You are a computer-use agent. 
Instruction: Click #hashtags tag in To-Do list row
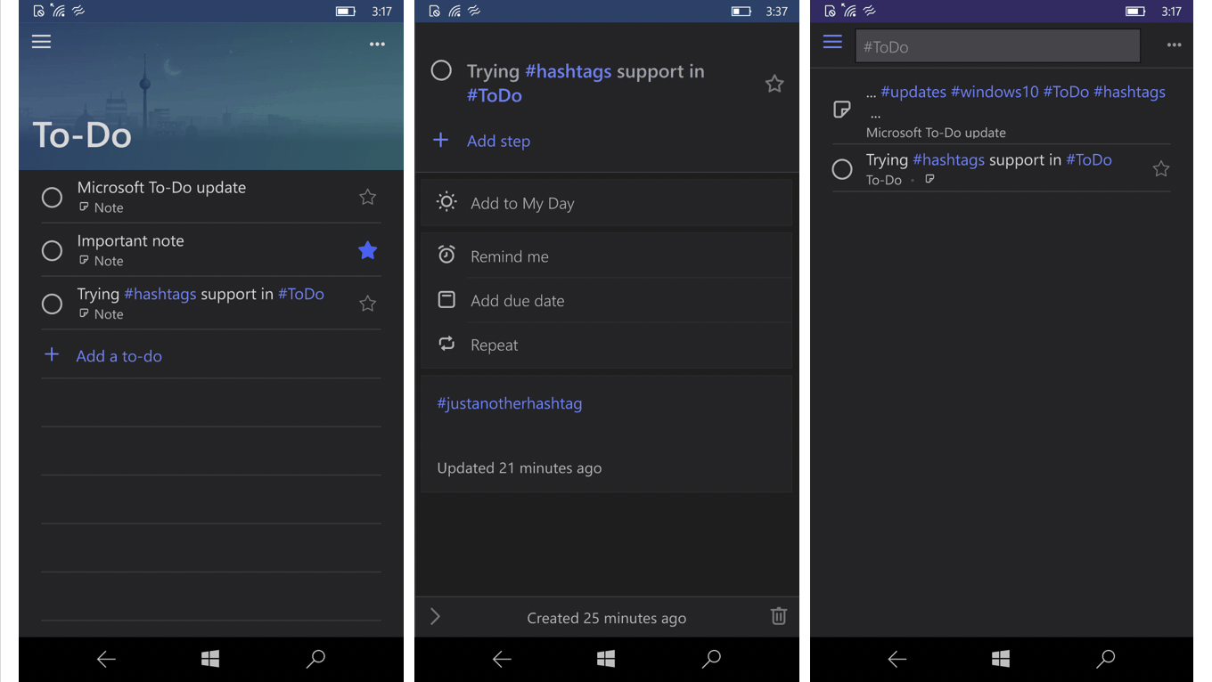[160, 294]
